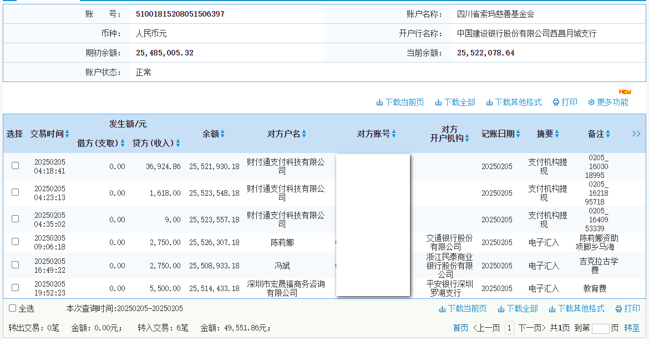Click bank 平安银行深圳罗湖支行
This screenshot has width=649, height=341.
pyautogui.click(x=449, y=288)
